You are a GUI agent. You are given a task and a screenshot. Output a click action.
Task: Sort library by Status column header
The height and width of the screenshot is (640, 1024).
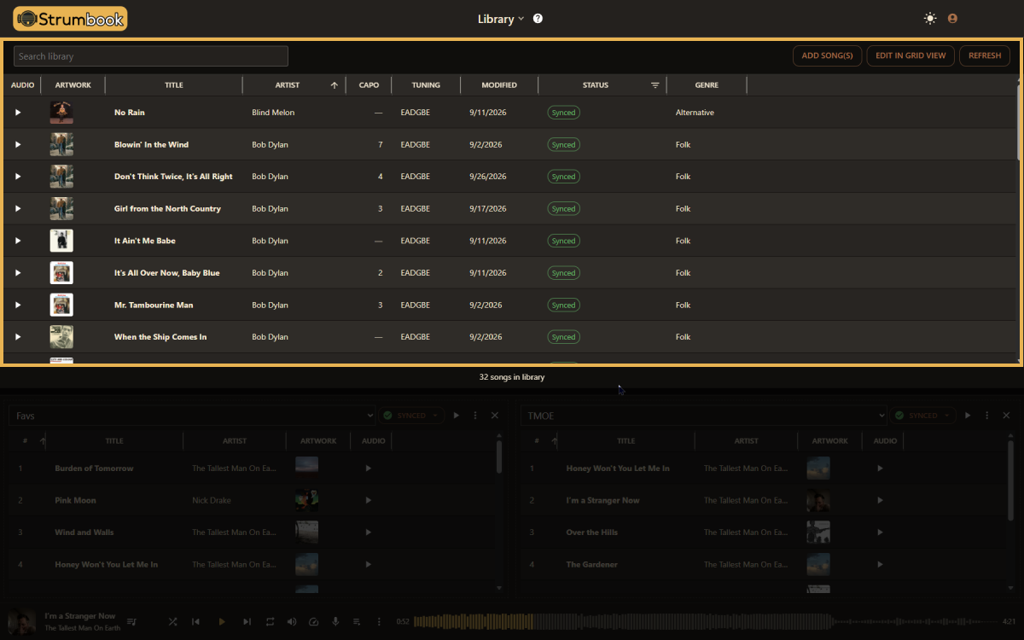point(596,85)
